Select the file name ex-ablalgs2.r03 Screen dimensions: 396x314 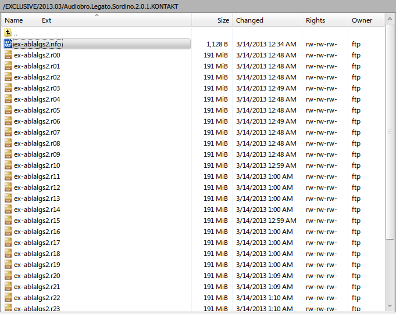[37, 88]
